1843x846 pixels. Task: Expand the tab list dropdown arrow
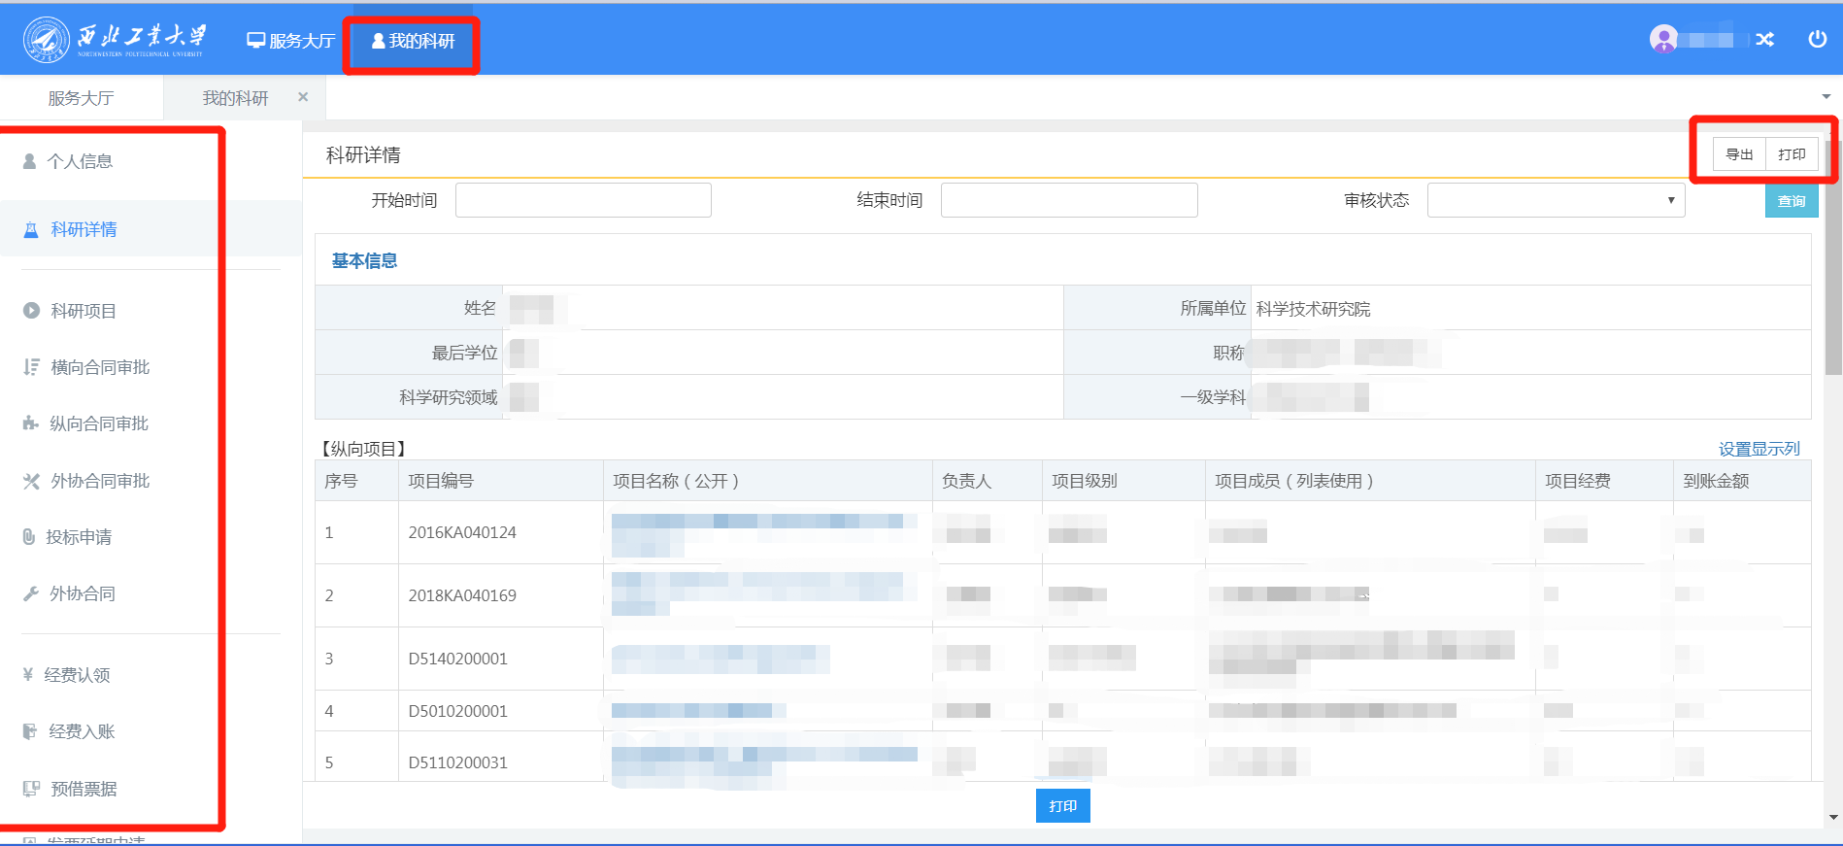point(1826,97)
